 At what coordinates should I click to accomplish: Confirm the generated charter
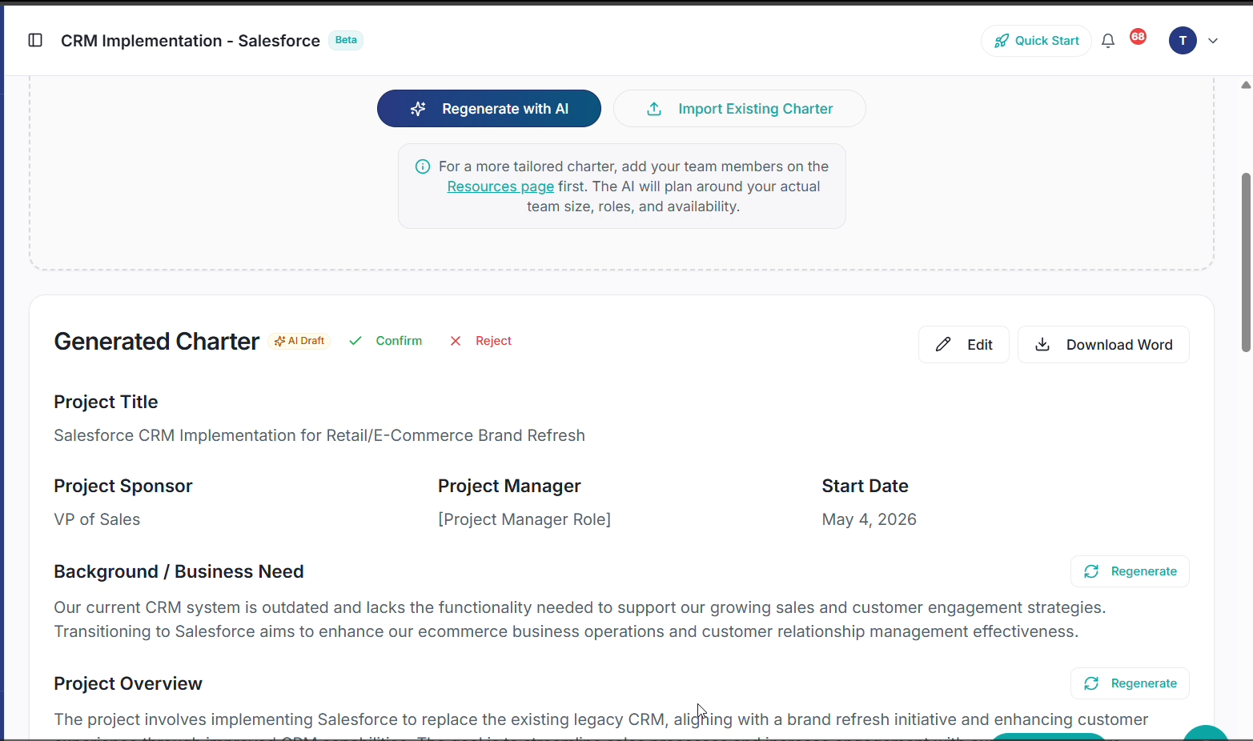[x=387, y=340]
